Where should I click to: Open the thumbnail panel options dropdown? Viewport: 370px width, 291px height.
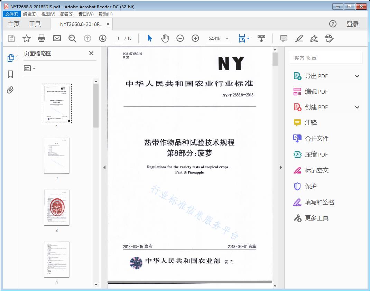(x=29, y=68)
